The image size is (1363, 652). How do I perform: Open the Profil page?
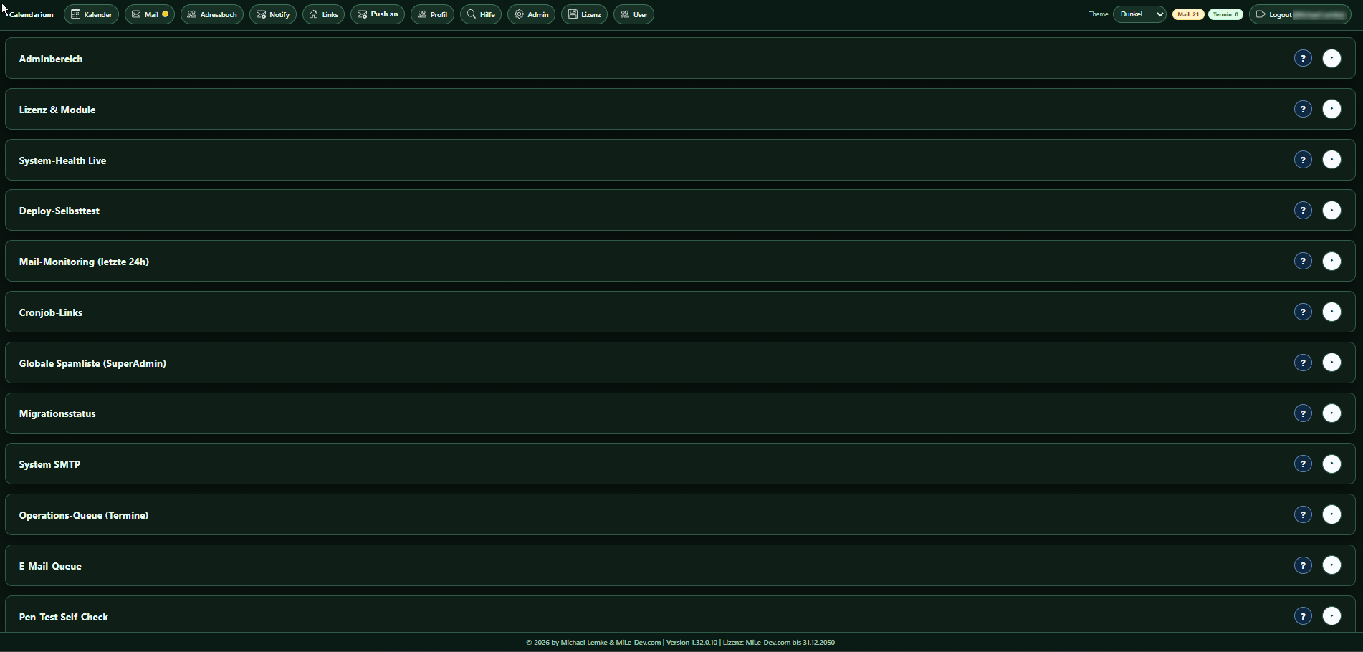[x=432, y=14]
